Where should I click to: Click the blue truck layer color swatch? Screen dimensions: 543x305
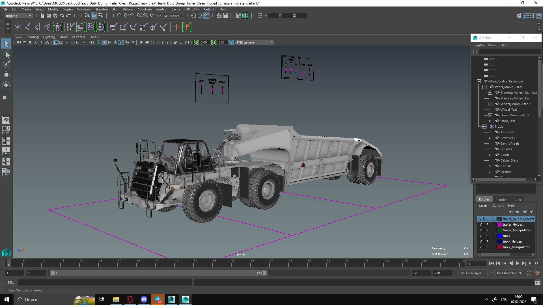tap(500, 236)
